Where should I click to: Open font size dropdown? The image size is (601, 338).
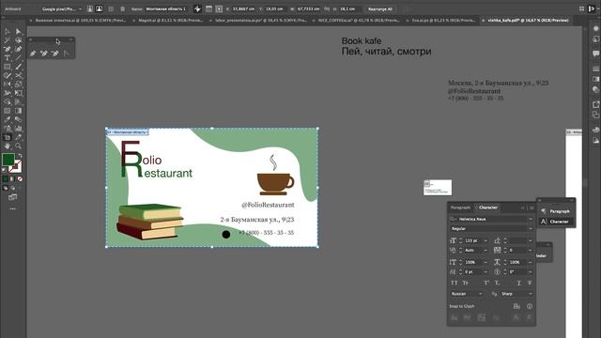(x=486, y=240)
